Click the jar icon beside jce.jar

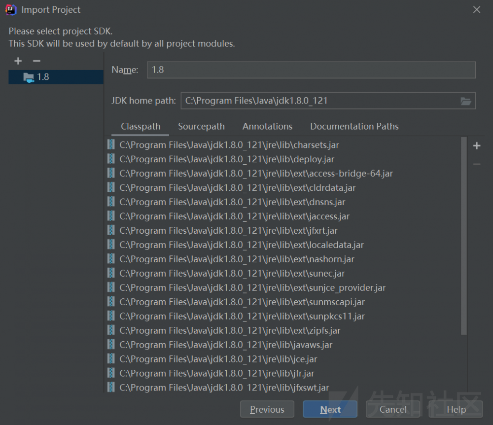pyautogui.click(x=111, y=358)
